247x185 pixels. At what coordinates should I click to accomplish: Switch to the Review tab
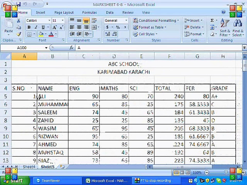[x=128, y=12]
